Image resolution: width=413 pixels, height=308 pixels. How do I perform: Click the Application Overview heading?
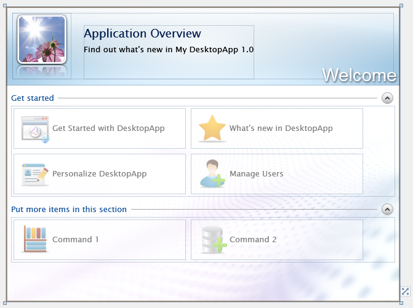point(142,34)
